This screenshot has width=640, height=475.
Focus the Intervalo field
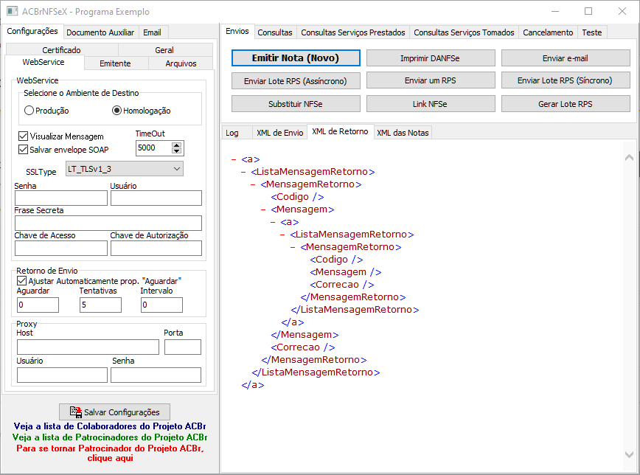click(161, 305)
